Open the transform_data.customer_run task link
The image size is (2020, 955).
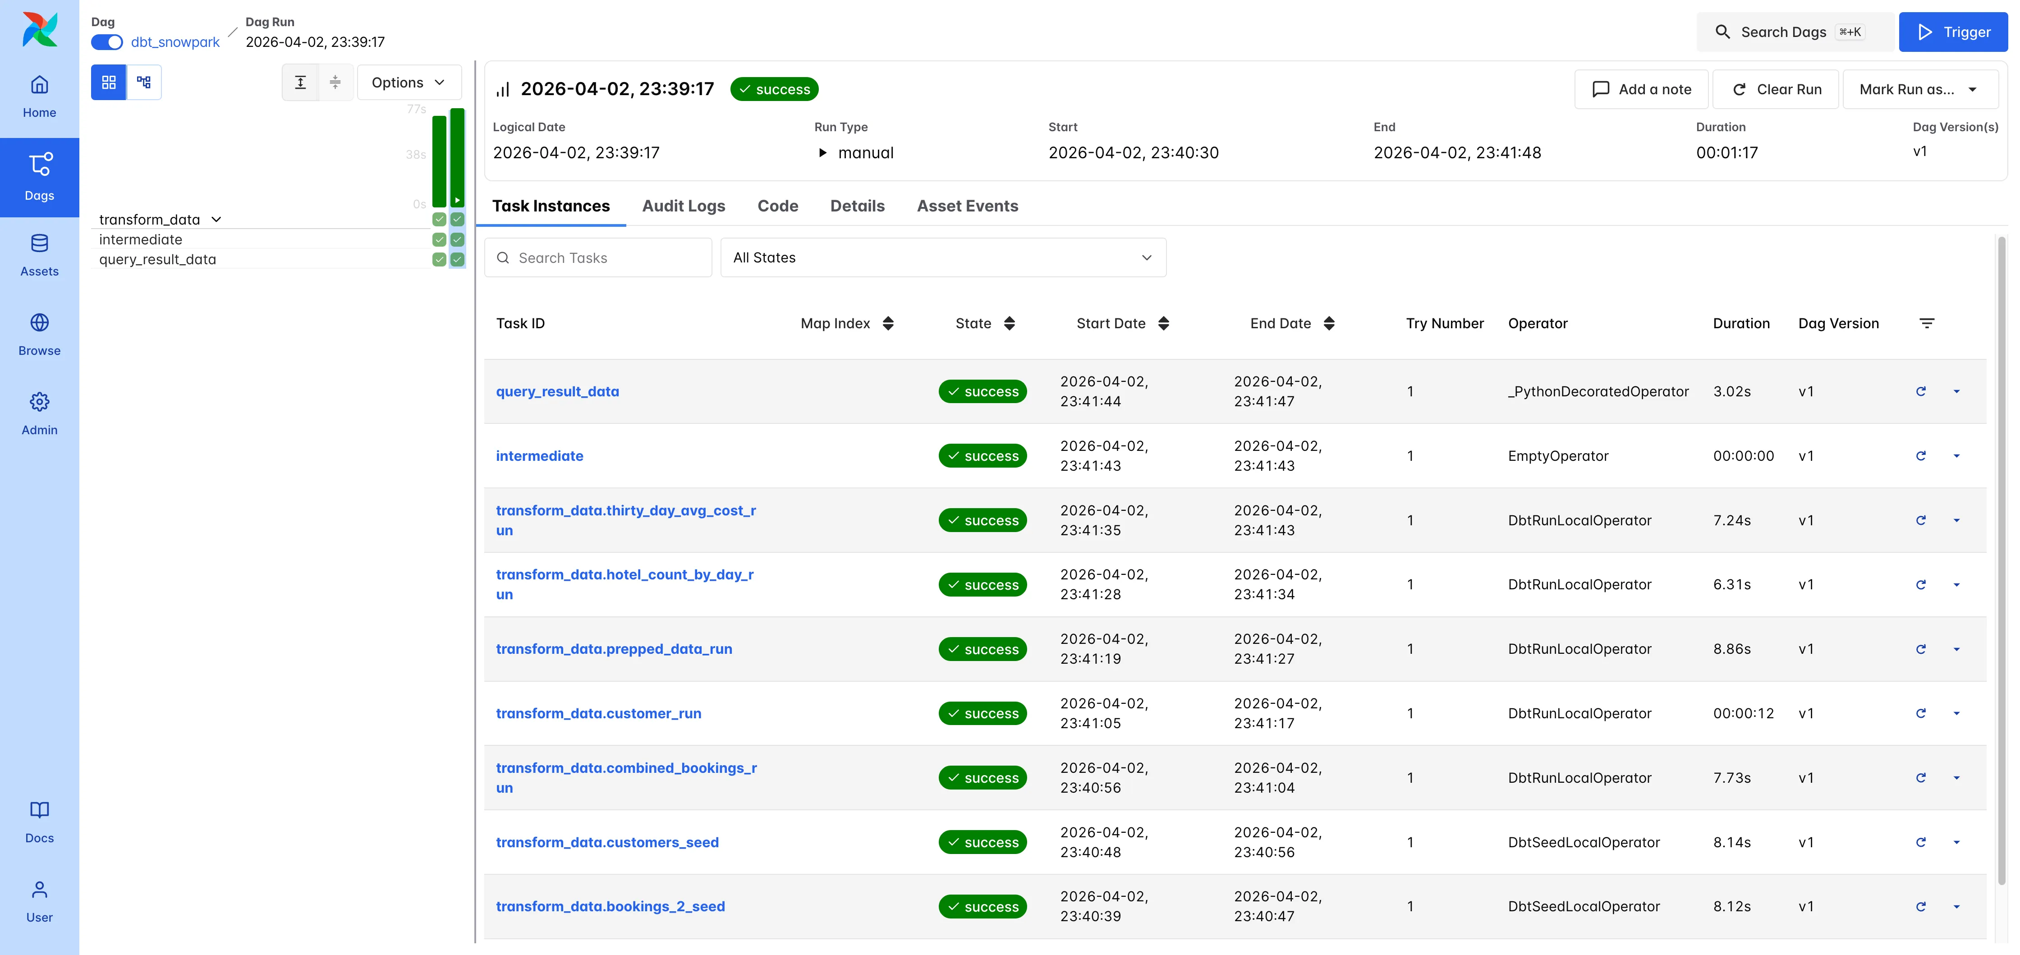pos(598,713)
